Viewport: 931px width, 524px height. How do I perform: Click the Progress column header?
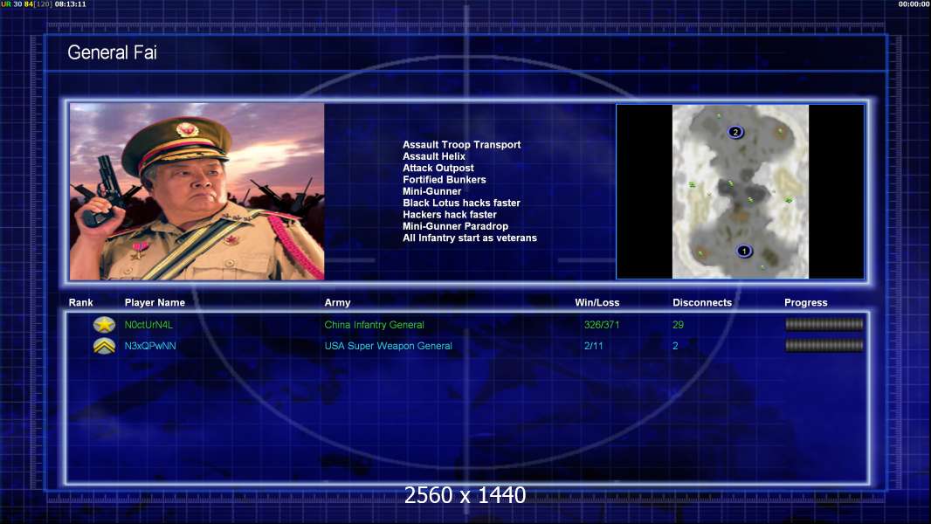[806, 302]
